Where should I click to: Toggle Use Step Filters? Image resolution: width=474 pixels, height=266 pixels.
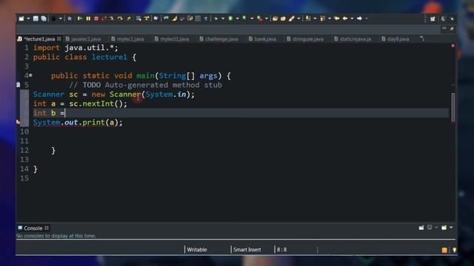pos(147,18)
